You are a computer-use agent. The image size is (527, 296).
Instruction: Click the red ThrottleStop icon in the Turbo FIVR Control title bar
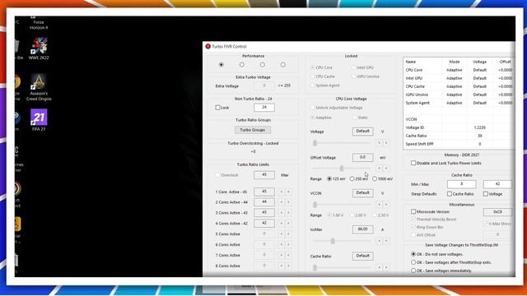[x=208, y=46]
